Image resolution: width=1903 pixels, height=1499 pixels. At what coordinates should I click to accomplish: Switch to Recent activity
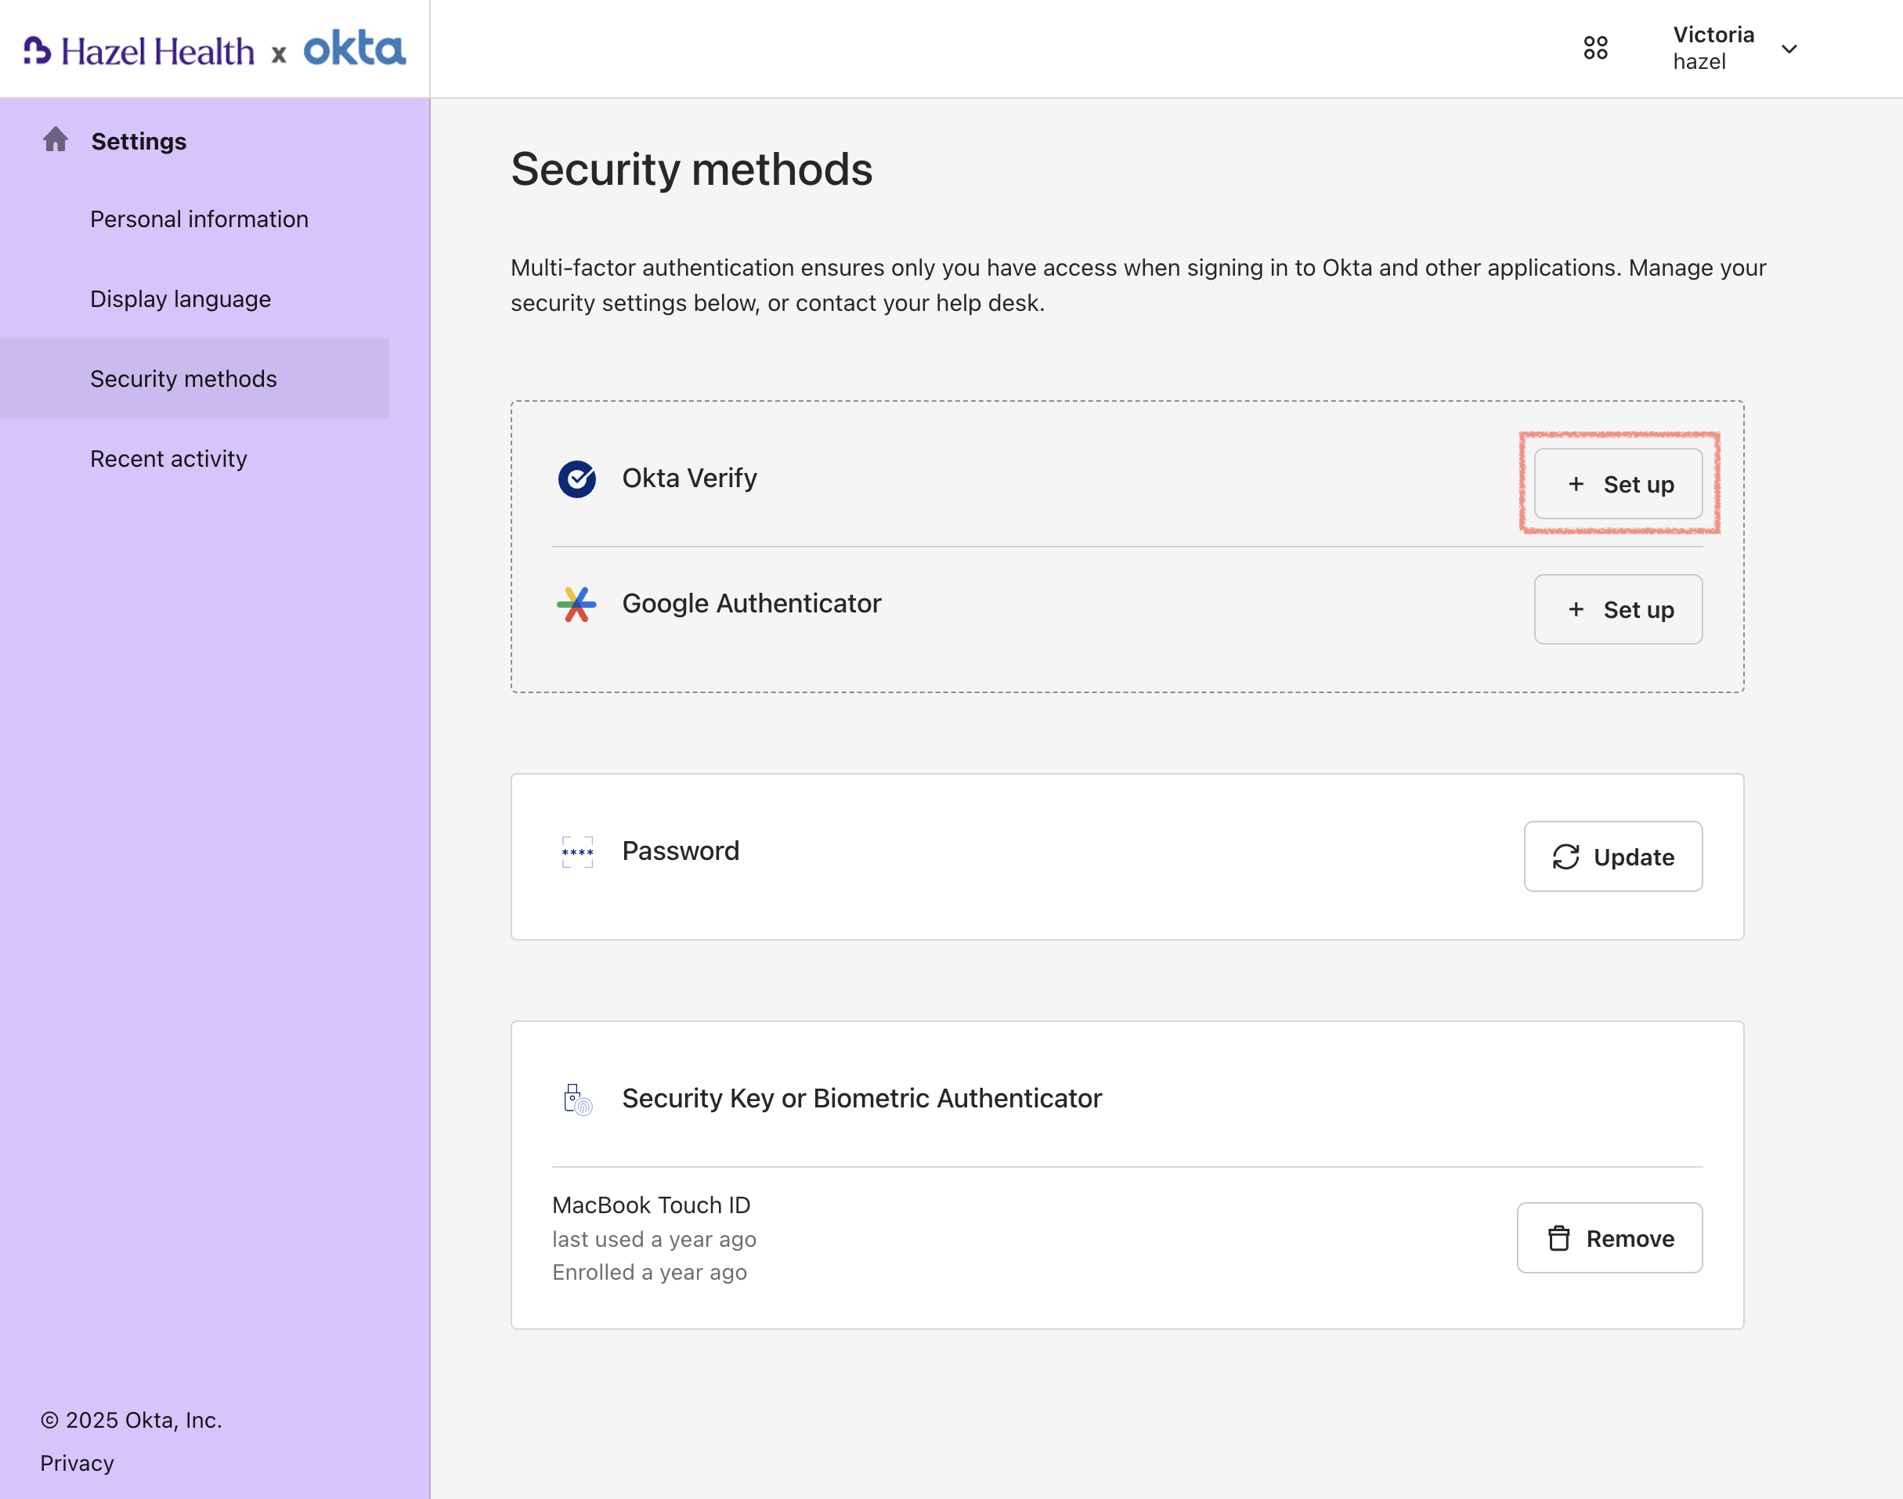(x=168, y=457)
